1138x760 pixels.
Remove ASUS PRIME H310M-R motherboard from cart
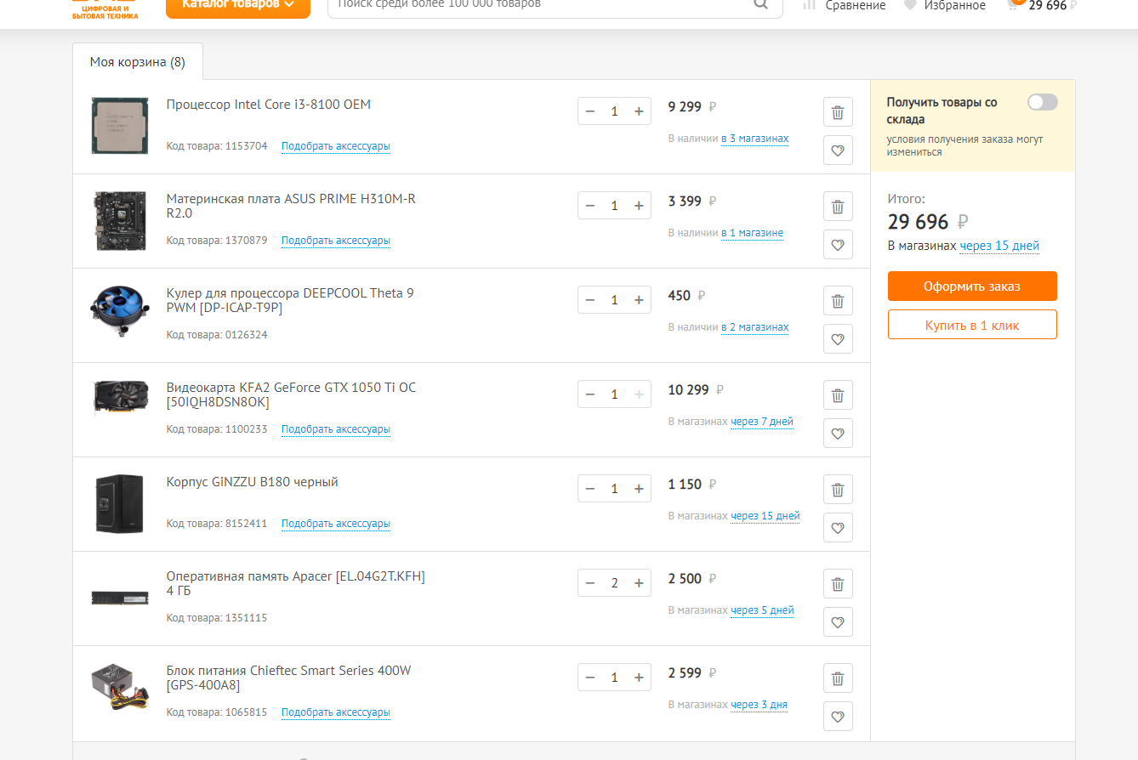tap(838, 207)
